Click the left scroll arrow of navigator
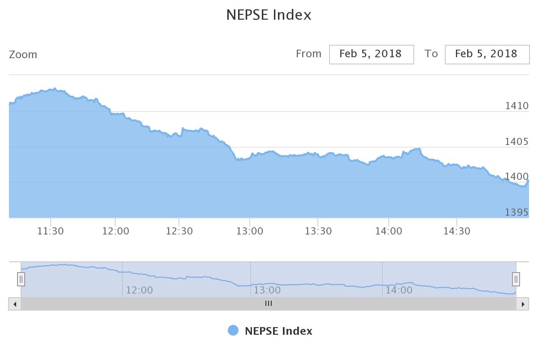Viewport: 538px width, 358px height. tap(15, 304)
